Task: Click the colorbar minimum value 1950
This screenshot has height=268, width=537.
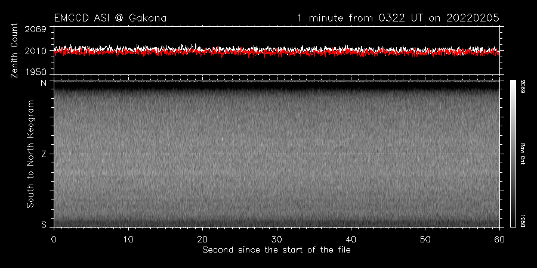Action: (x=523, y=221)
